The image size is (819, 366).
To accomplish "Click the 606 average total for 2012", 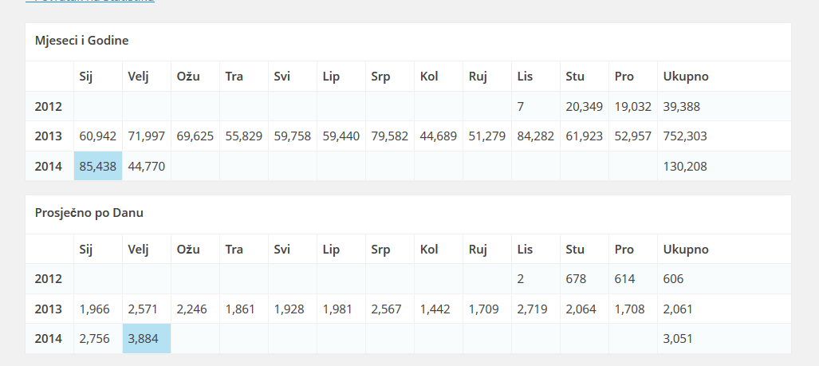I will (673, 279).
